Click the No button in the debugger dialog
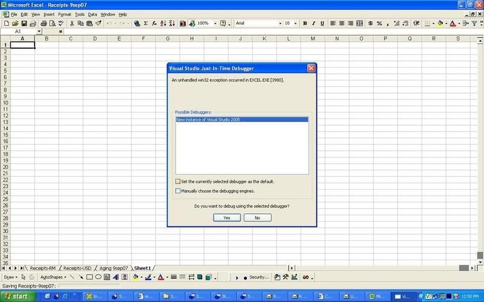This screenshot has height=302, width=484. tap(257, 217)
